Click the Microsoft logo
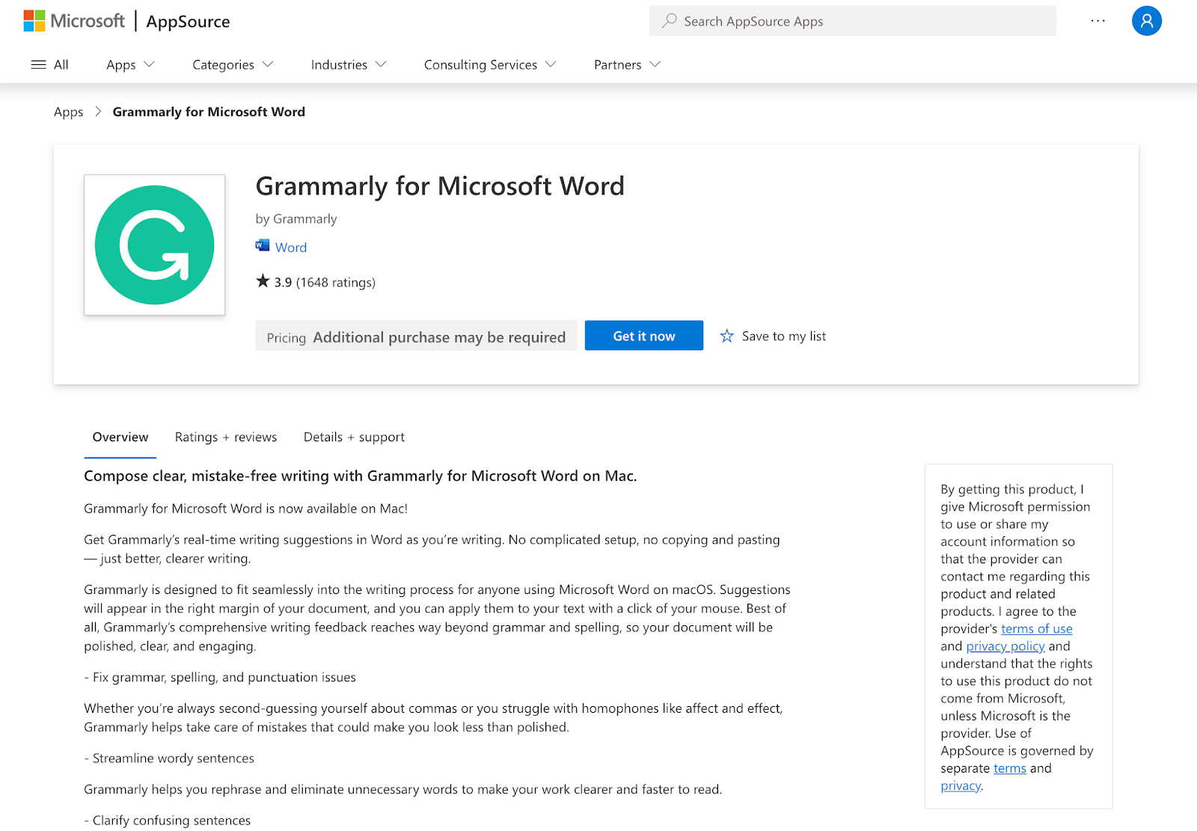Viewport: 1197px width, 831px height. [74, 21]
